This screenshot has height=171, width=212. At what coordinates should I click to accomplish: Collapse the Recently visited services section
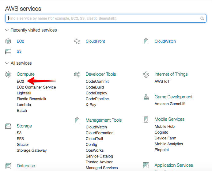click(x=7, y=30)
